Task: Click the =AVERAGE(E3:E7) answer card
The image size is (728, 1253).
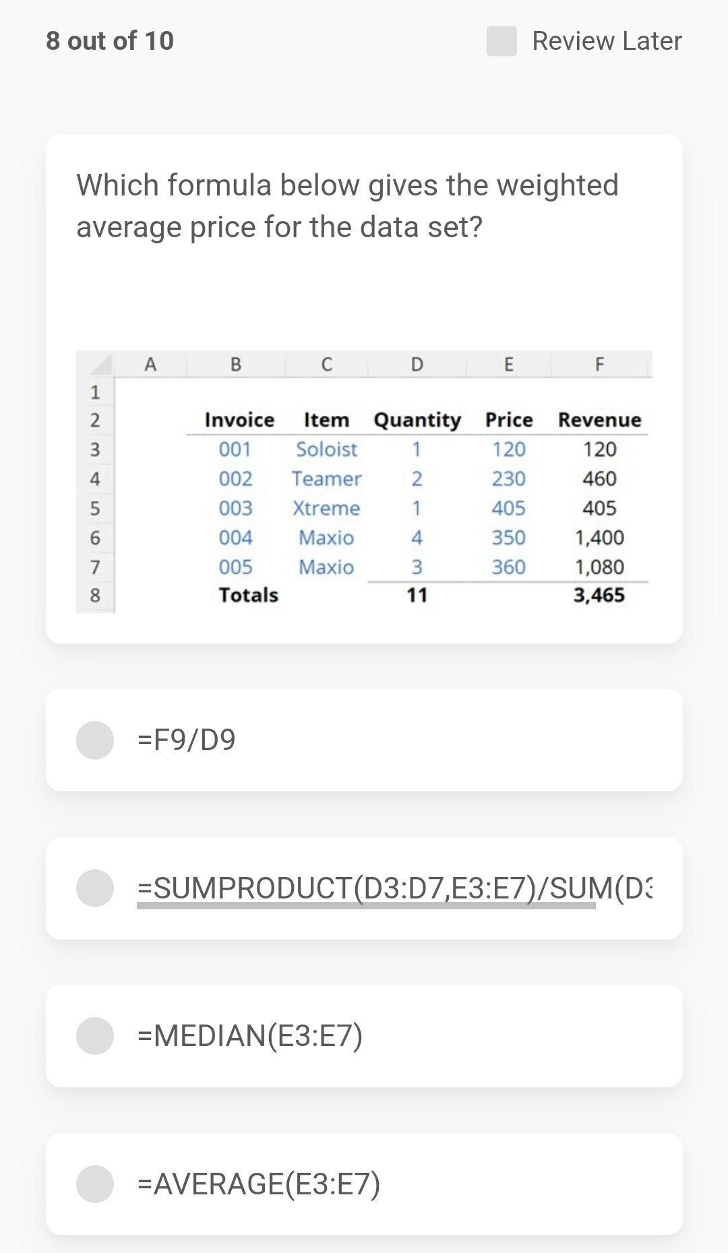Action: pos(364,1184)
